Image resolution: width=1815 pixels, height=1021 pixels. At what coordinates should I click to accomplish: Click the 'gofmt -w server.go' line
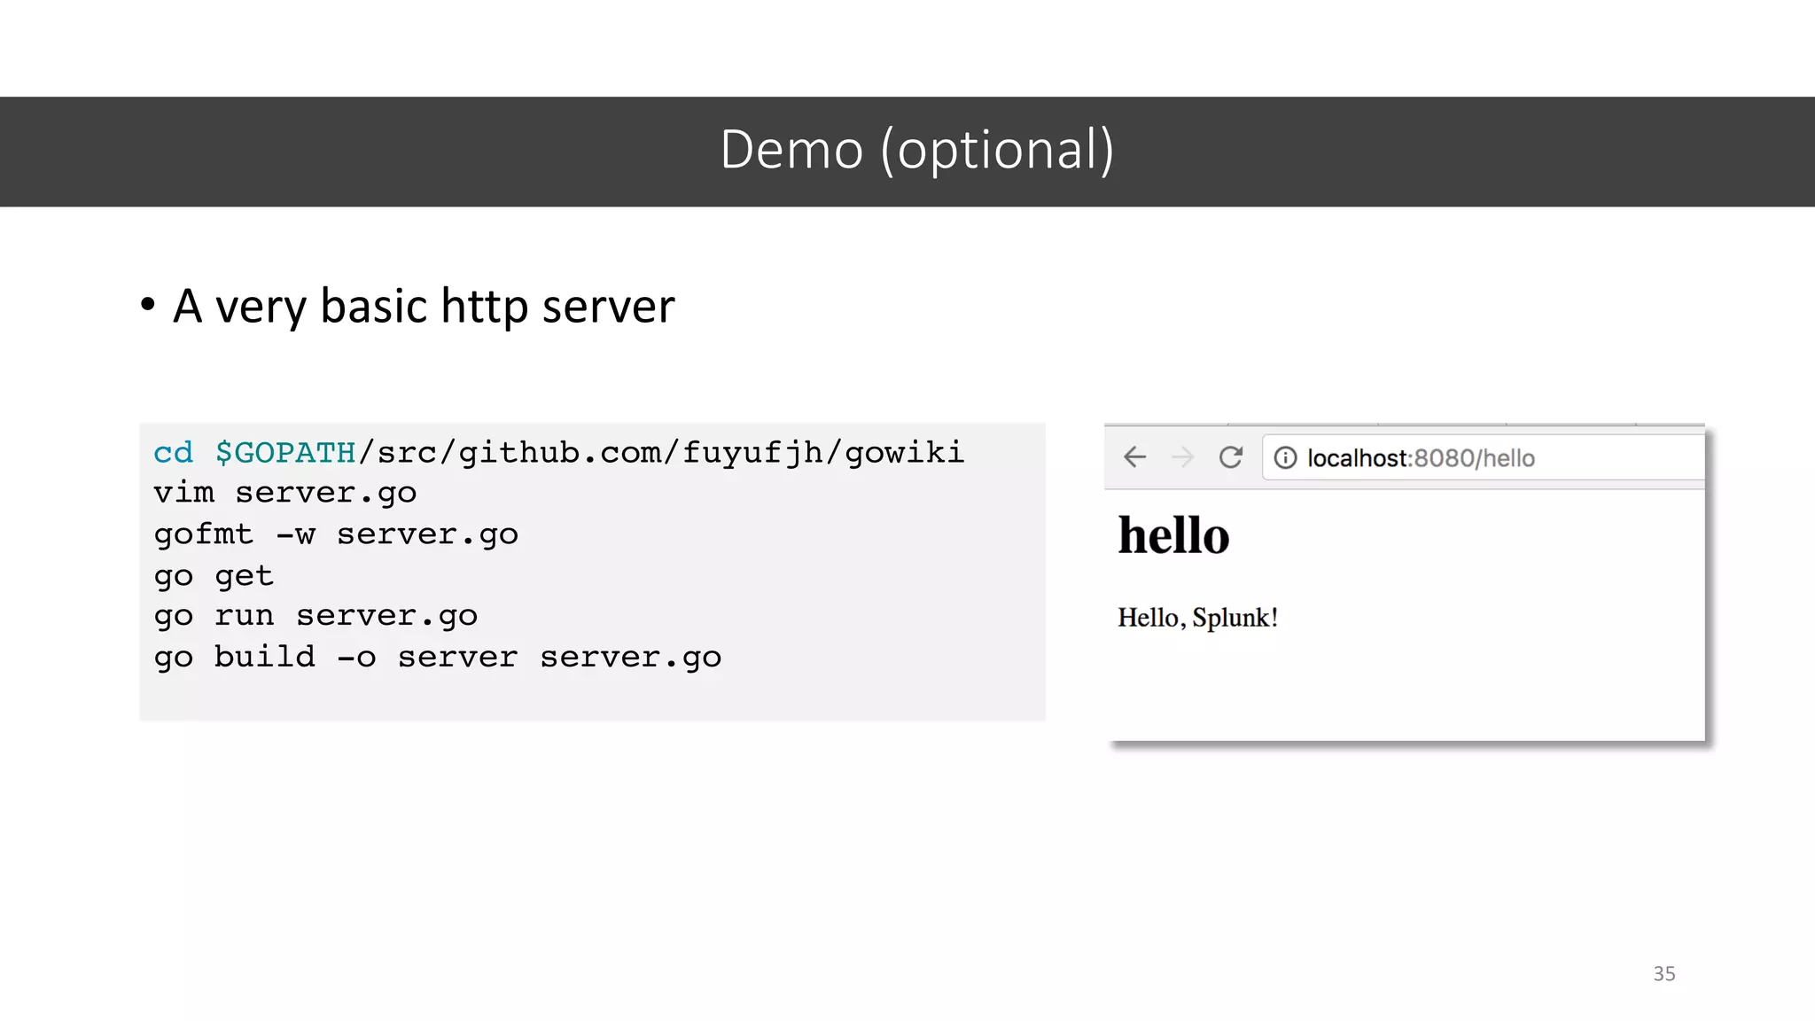tap(336, 535)
